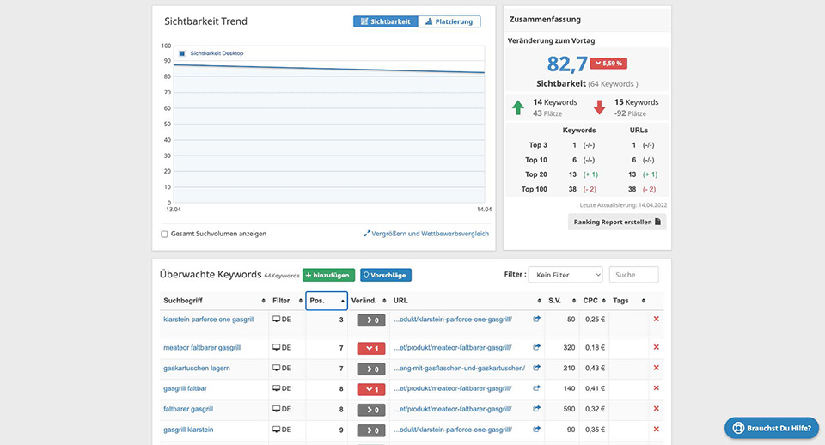Open external link icon for meateor faltbarer gasgrill
Viewport: 825px width, 445px height.
point(536,347)
